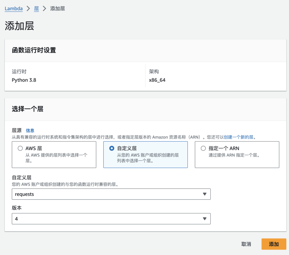Viewport: 289px width, 255px height.
Task: Click the dropdown arrow in the requests field
Action: point(205,194)
